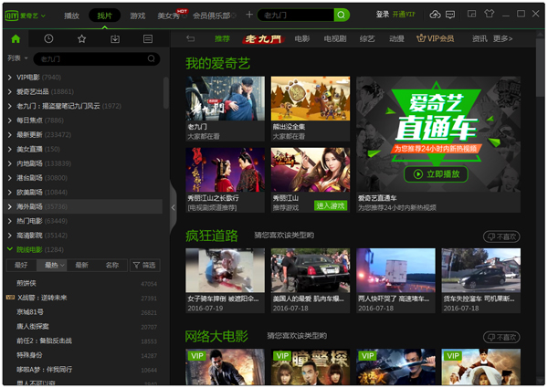Open playlist icon in sidebar

click(x=148, y=38)
